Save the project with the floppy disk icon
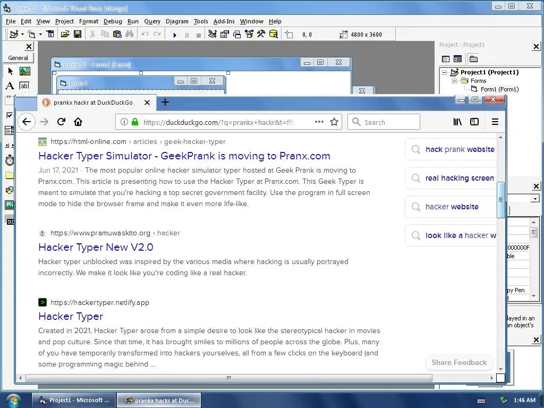This screenshot has width=544, height=408. pyautogui.click(x=78, y=34)
